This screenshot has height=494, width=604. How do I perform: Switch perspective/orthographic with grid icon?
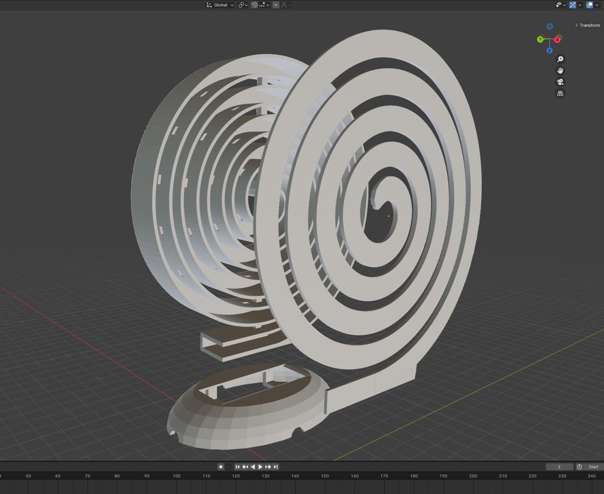coord(560,93)
